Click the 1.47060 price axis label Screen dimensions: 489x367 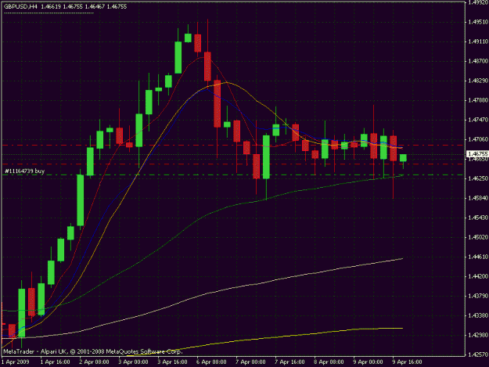pos(477,139)
